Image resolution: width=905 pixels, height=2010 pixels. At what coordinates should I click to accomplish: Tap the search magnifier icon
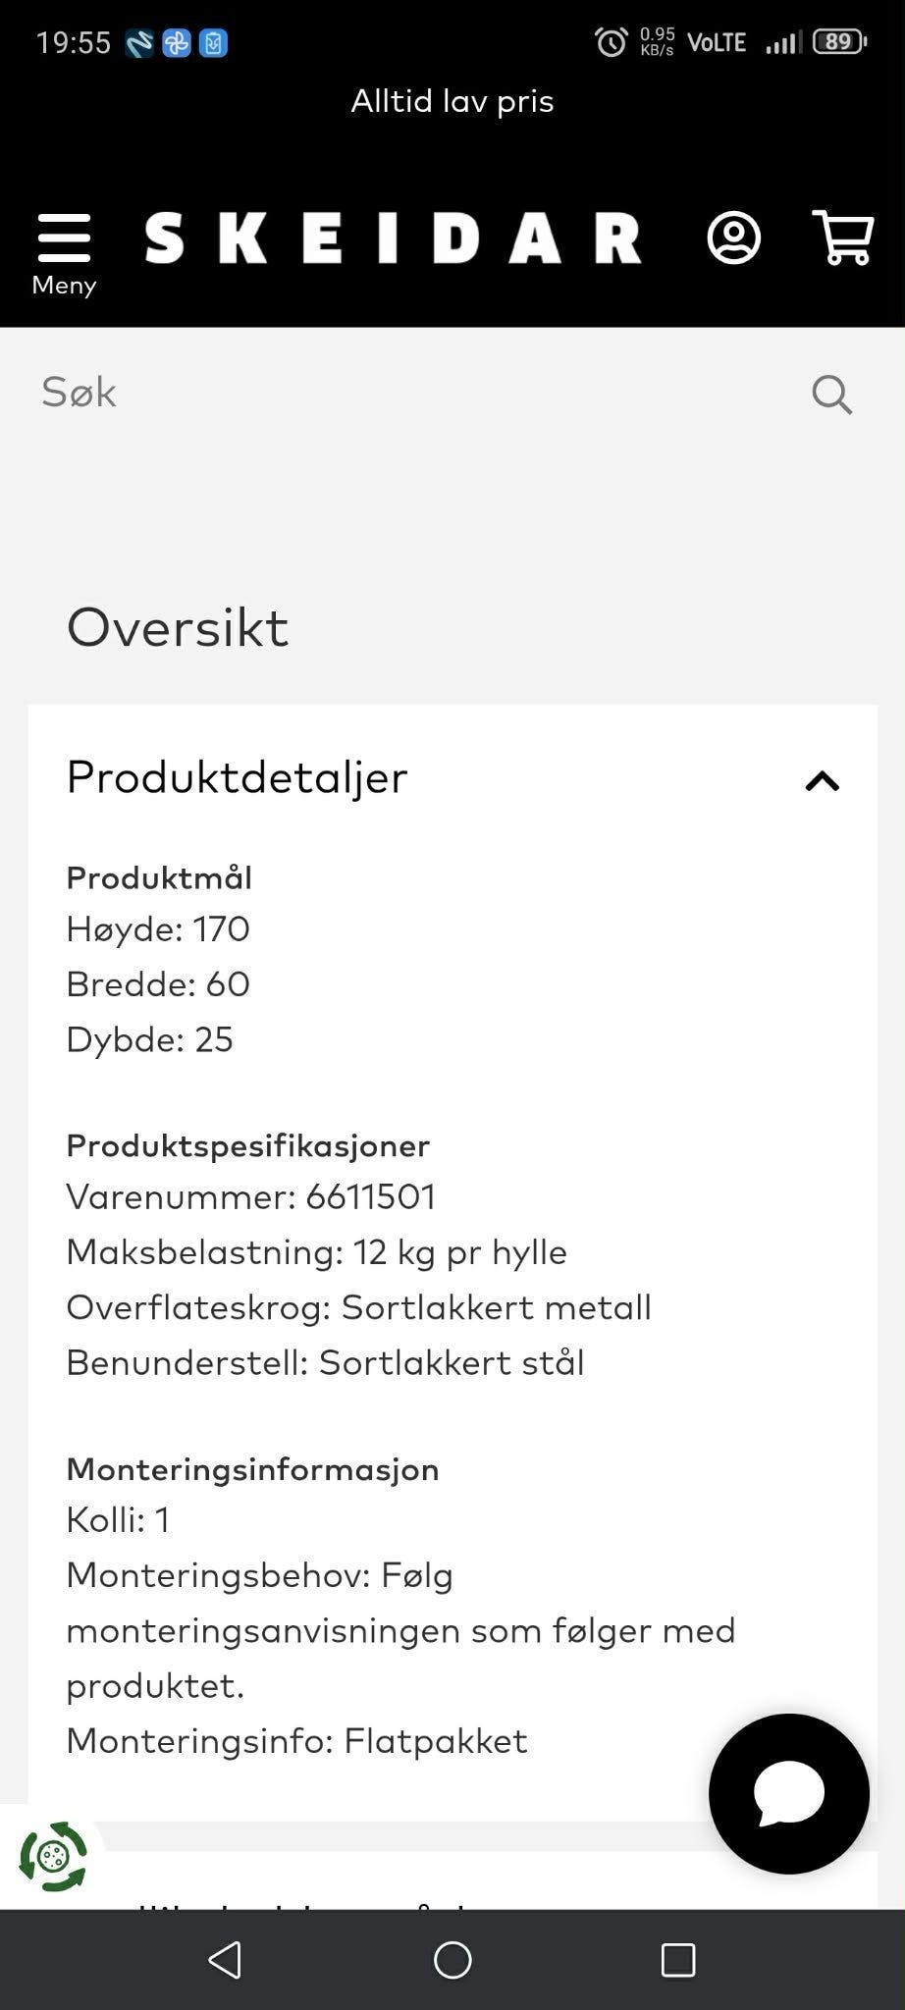(831, 395)
